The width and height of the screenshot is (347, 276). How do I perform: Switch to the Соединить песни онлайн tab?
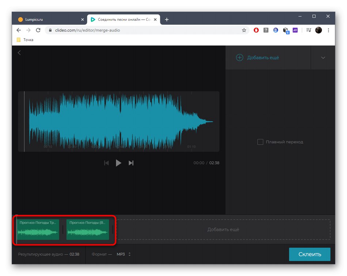coord(124,19)
